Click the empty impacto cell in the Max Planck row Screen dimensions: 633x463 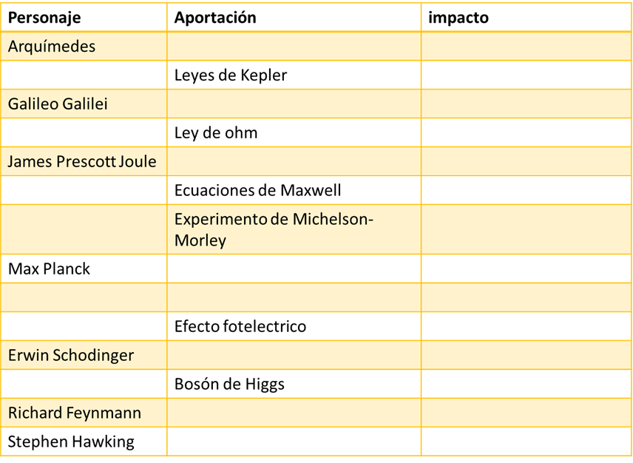(x=526, y=269)
